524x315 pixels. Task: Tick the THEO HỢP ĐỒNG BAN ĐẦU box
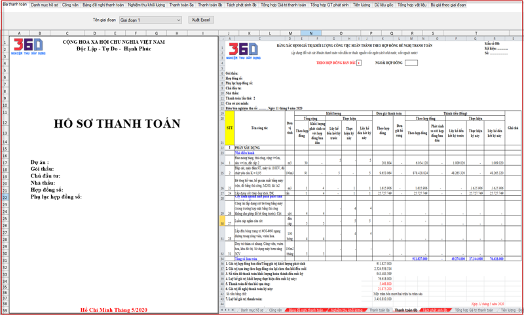point(359,63)
